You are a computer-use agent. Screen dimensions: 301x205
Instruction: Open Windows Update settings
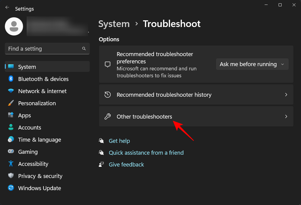pyautogui.click(x=10, y=188)
